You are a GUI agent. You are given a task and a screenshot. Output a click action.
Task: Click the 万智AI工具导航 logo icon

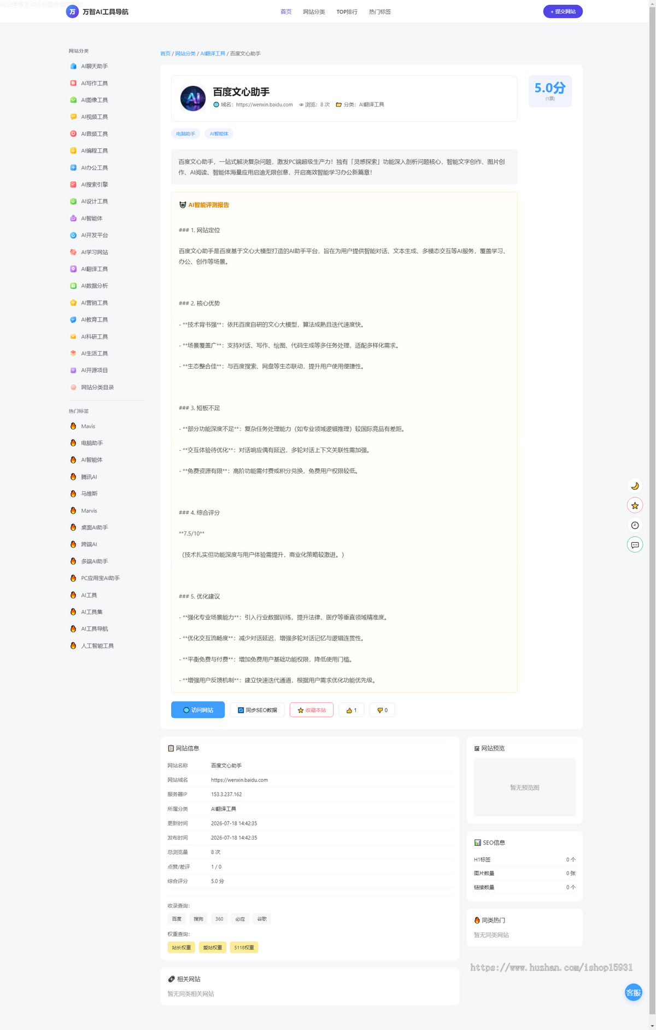pyautogui.click(x=72, y=11)
